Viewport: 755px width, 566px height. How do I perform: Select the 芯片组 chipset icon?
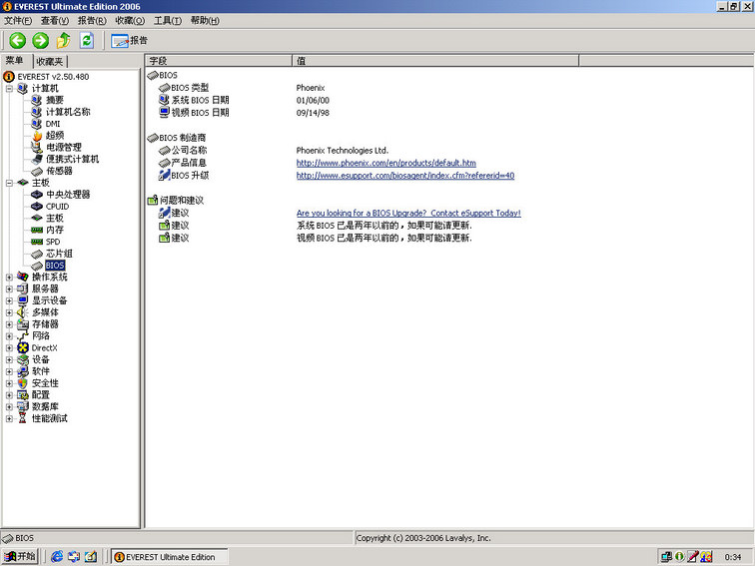click(37, 254)
